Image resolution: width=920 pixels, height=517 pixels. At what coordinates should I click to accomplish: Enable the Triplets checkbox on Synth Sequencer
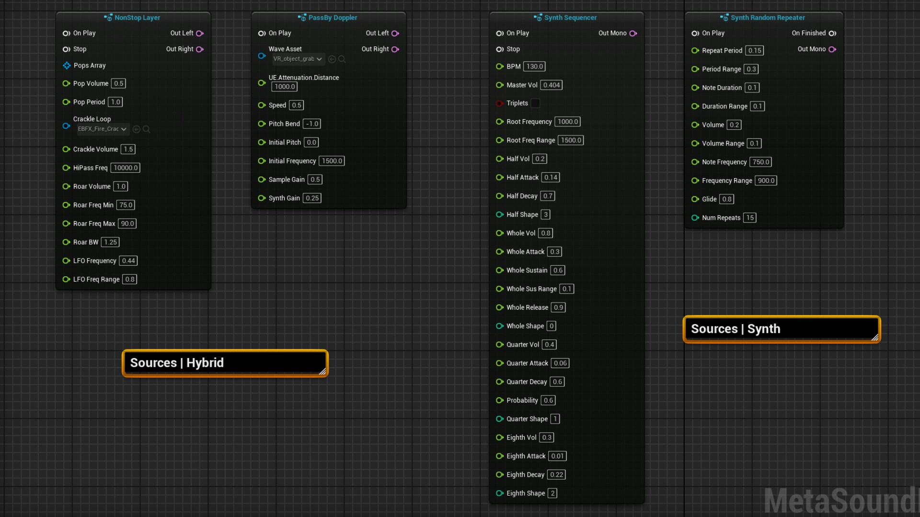(x=535, y=103)
